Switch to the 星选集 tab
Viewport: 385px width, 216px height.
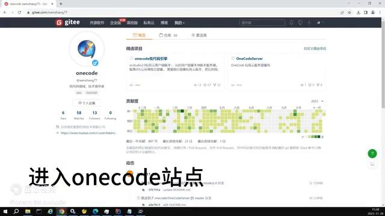(199, 35)
